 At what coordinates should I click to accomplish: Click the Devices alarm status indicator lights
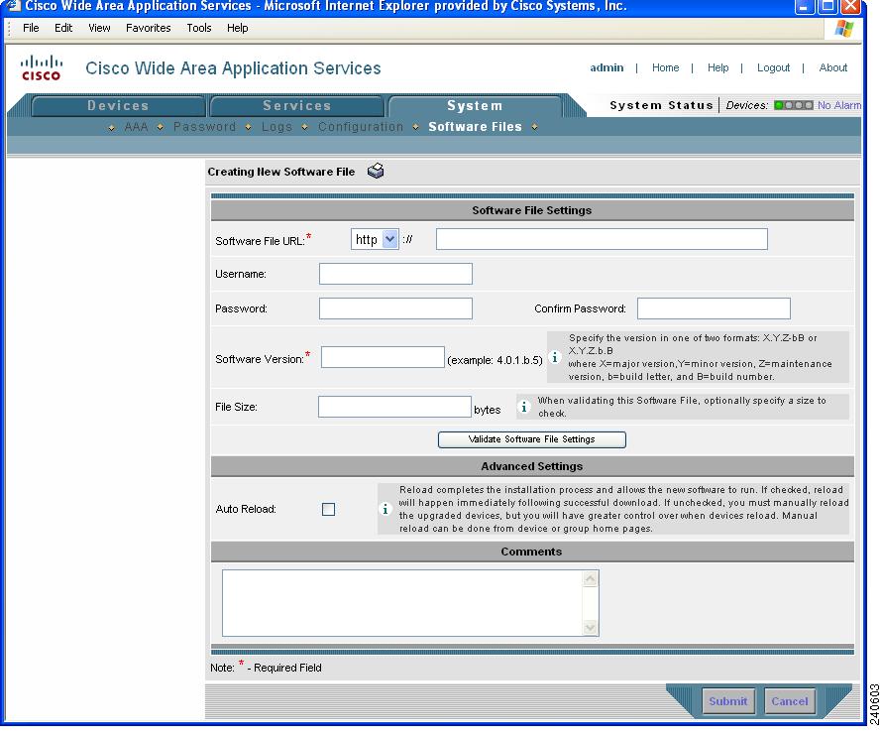point(793,105)
